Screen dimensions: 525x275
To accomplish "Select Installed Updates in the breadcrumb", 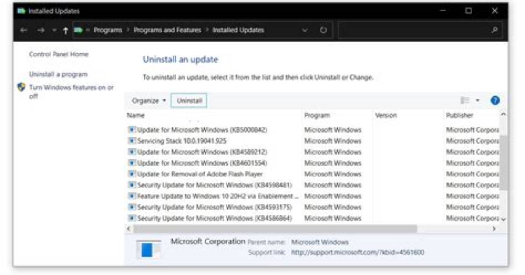I will pyautogui.click(x=238, y=30).
